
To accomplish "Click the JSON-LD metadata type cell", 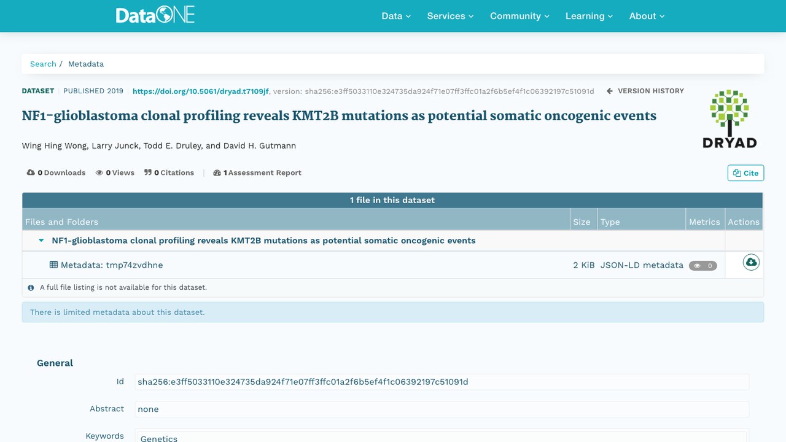I will (642, 265).
